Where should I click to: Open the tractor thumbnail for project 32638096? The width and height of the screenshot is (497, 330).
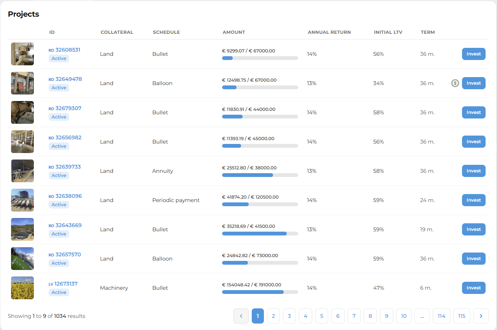pyautogui.click(x=22, y=200)
